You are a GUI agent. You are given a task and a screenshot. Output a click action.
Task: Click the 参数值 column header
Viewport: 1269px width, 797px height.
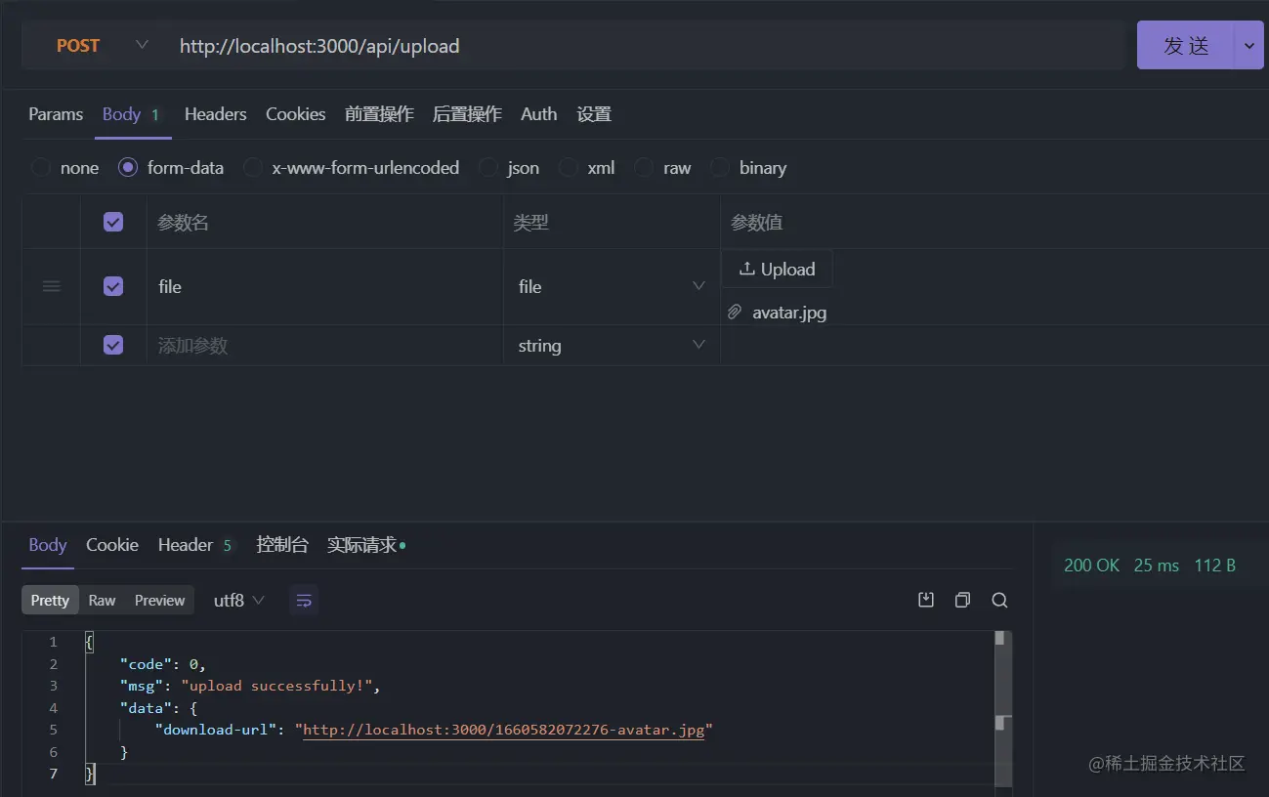click(757, 223)
